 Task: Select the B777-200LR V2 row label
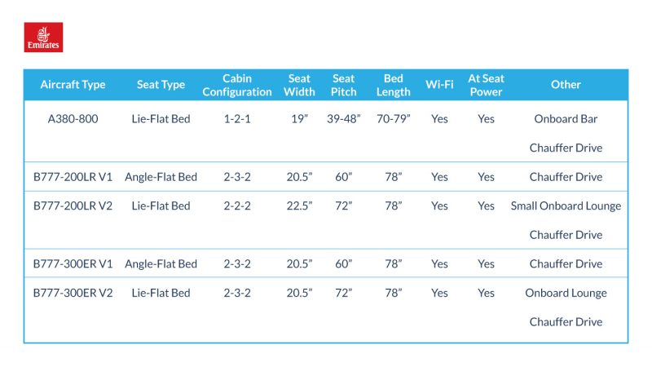coord(73,206)
